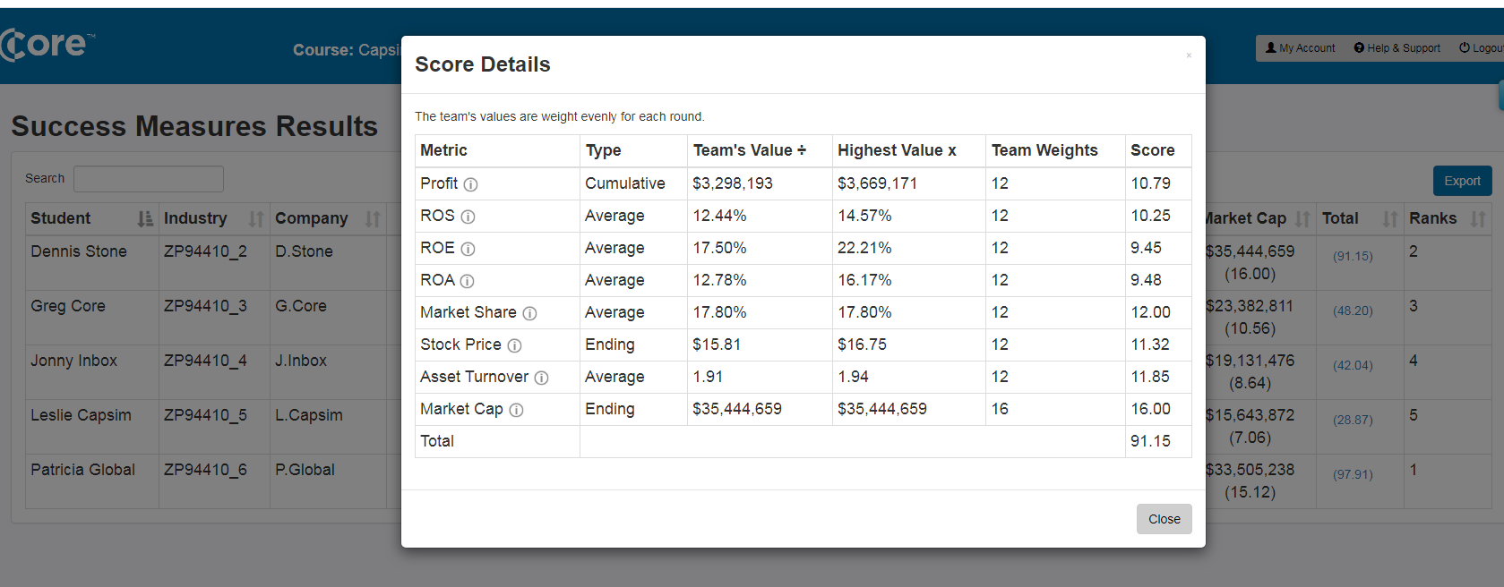Sort table by Student column

coord(145,218)
